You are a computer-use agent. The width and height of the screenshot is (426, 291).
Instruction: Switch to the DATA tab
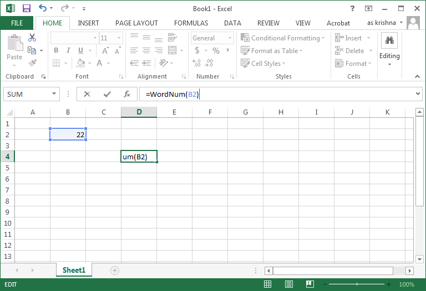tap(232, 23)
